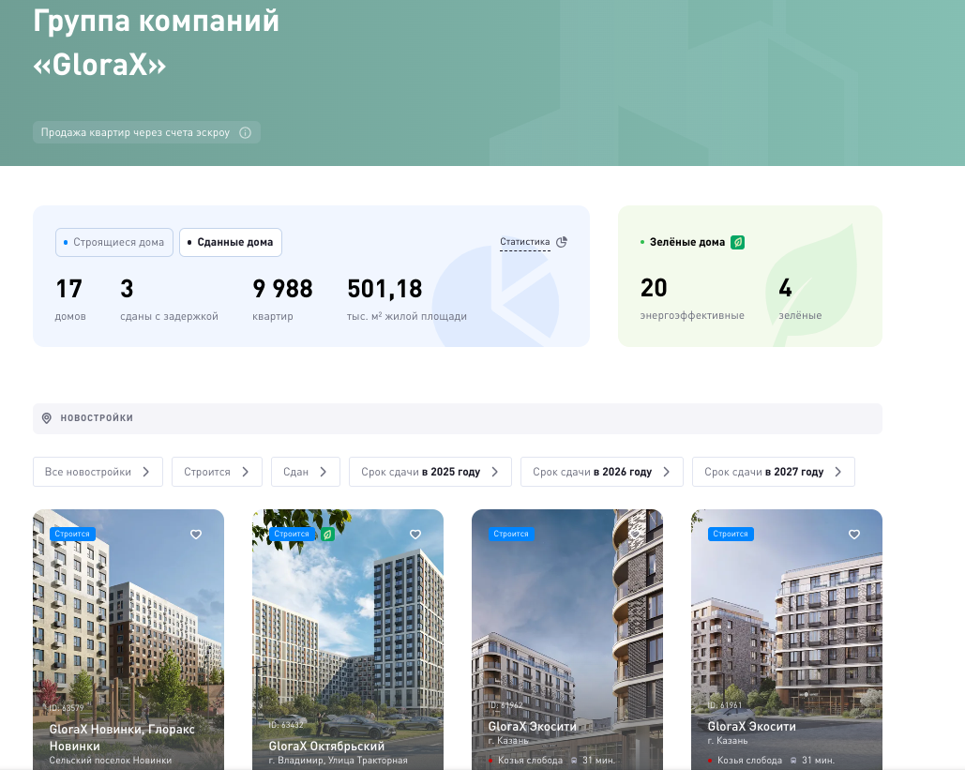Click Строится badge on GloraX Новинки card
This screenshot has height=770, width=965.
[72, 534]
